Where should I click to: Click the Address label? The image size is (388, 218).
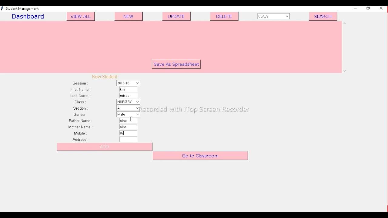[80, 140]
